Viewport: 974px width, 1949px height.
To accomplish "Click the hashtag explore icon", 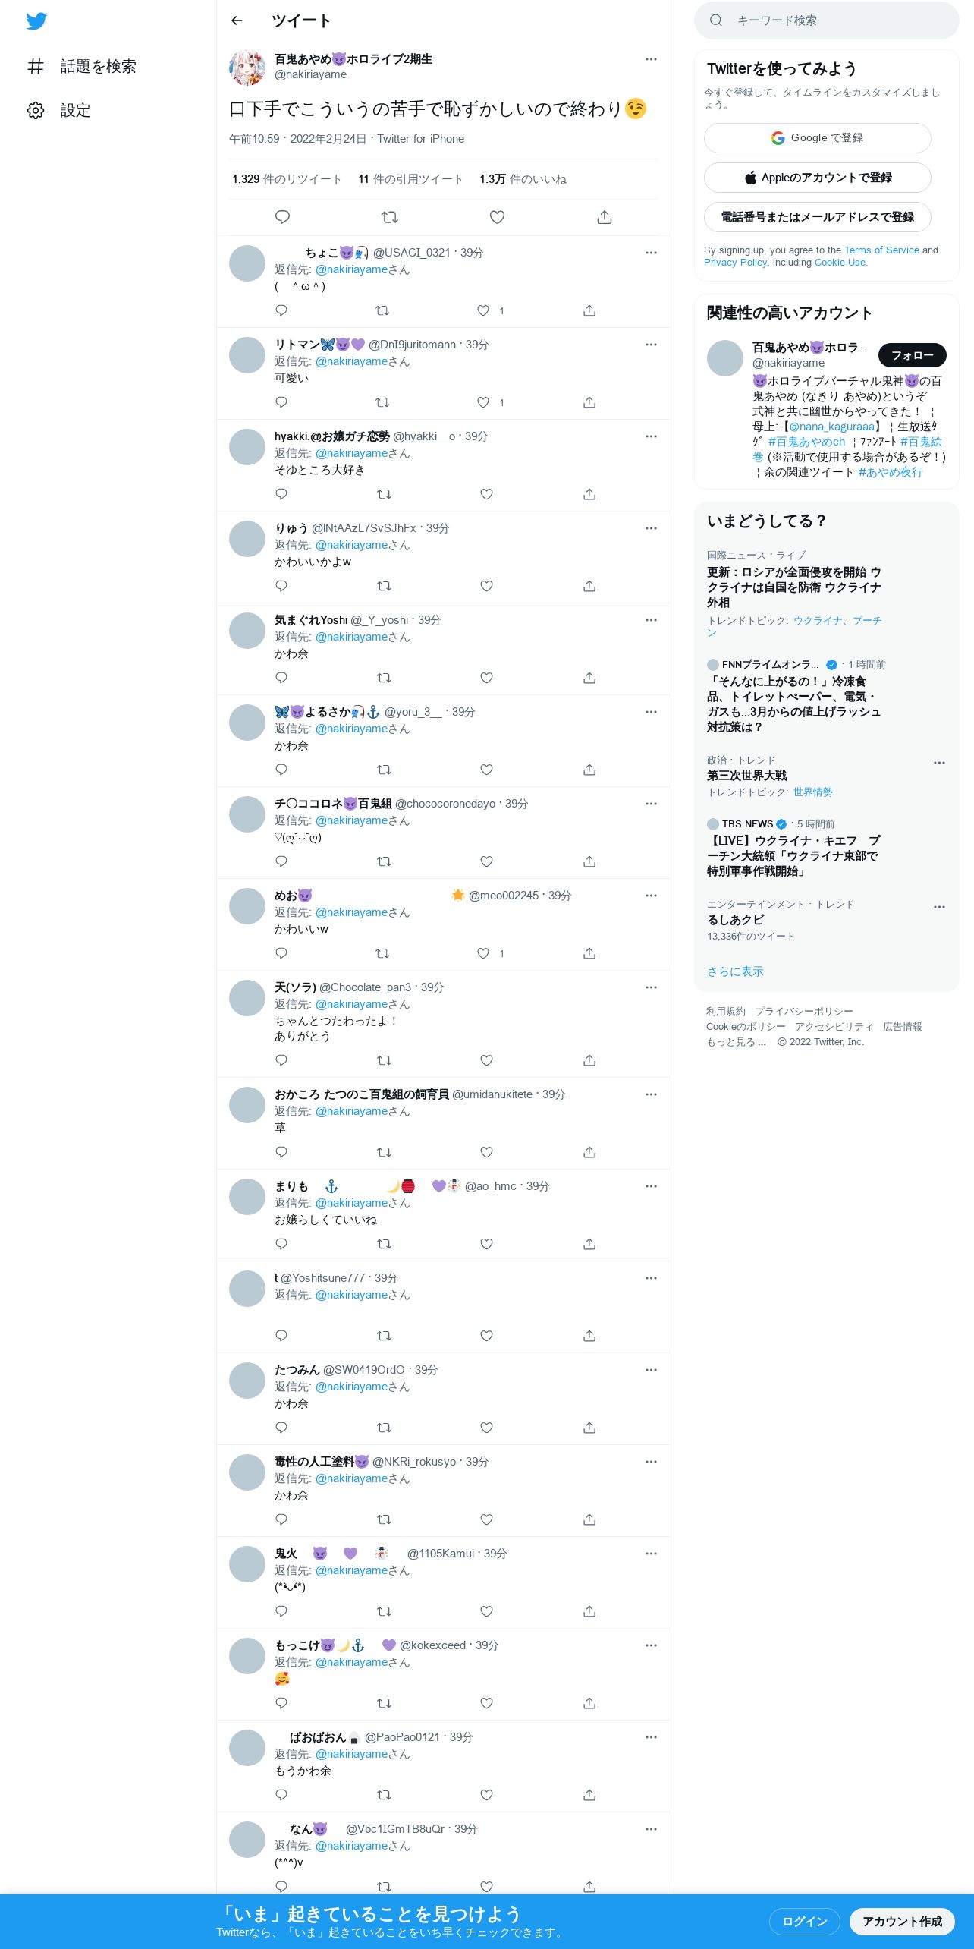I will pos(36,66).
